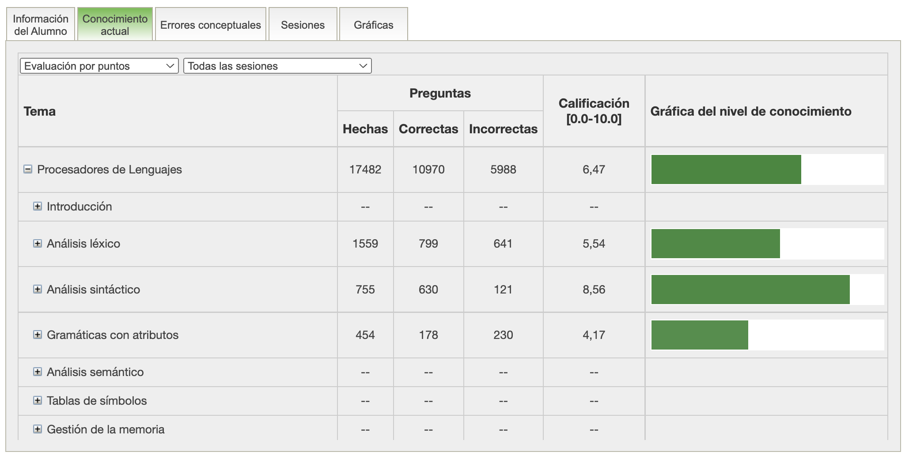Image resolution: width=909 pixels, height=459 pixels.
Task: Expand the Gestión de la memoria topic
Action: 38,429
